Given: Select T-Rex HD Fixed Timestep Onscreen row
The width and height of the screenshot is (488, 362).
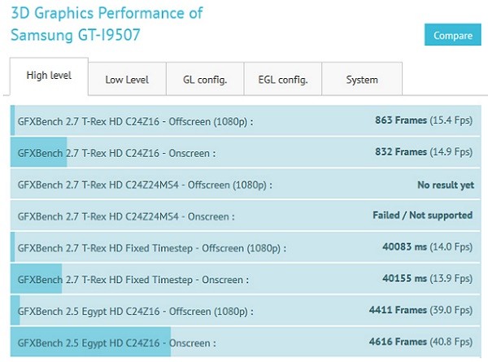Looking at the screenshot, I should point(246,278).
